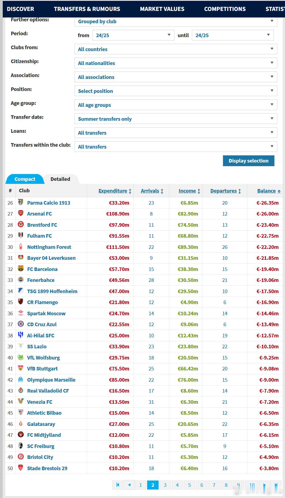The width and height of the screenshot is (285, 498).
Task: Click the Brentford FC club crest
Action: (20, 224)
